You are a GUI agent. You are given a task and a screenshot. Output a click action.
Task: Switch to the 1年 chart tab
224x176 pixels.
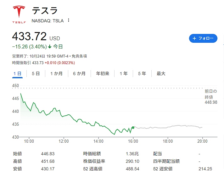[x=124, y=74]
